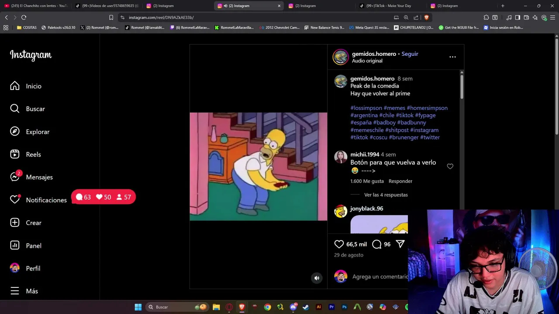Open Brave Shields lion icon in address bar

(426, 17)
